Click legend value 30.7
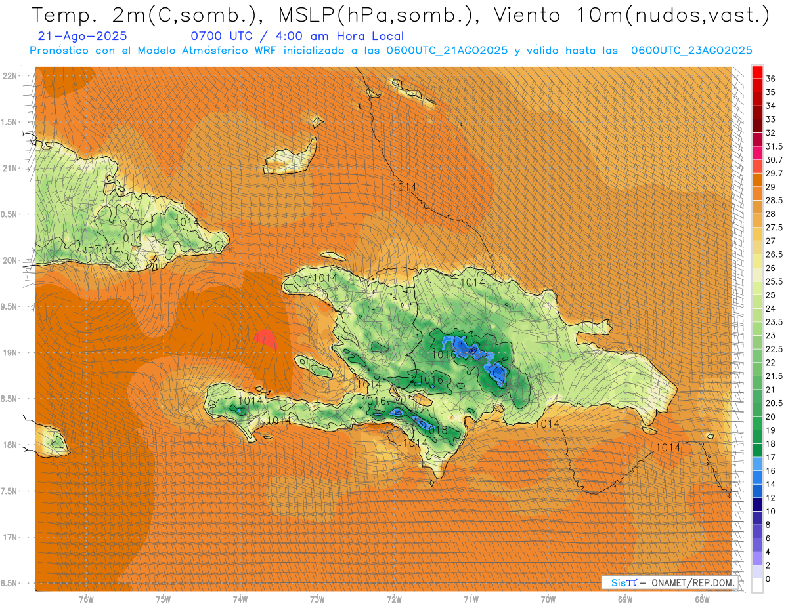This screenshot has height=608, width=788. 774,159
